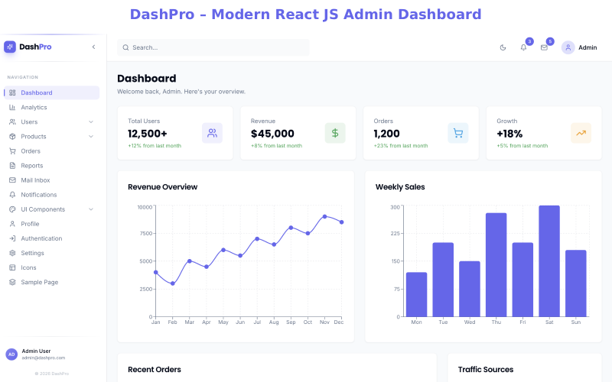Expand the Users submenu chevron
612x382 pixels.
coord(91,122)
